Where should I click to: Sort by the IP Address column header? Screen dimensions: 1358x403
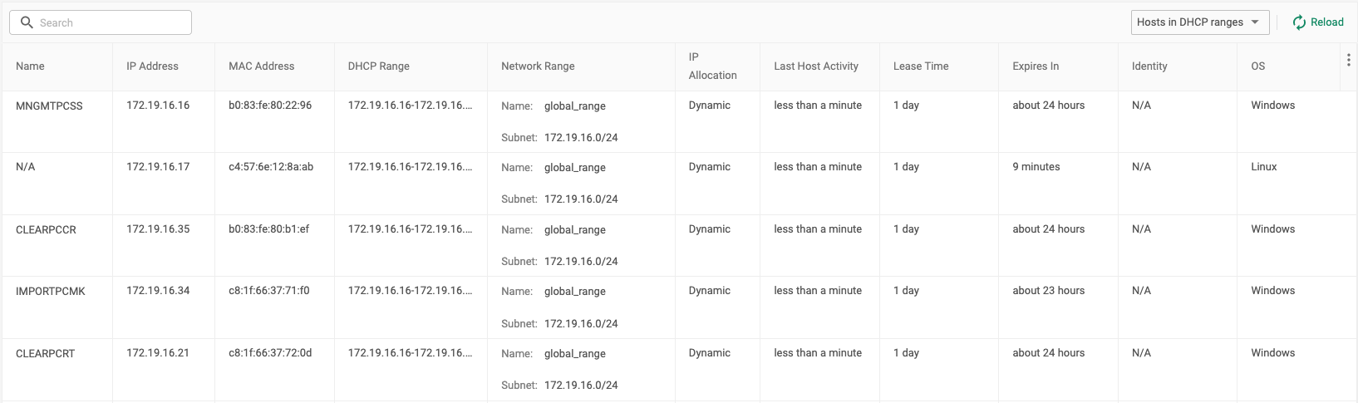point(152,66)
